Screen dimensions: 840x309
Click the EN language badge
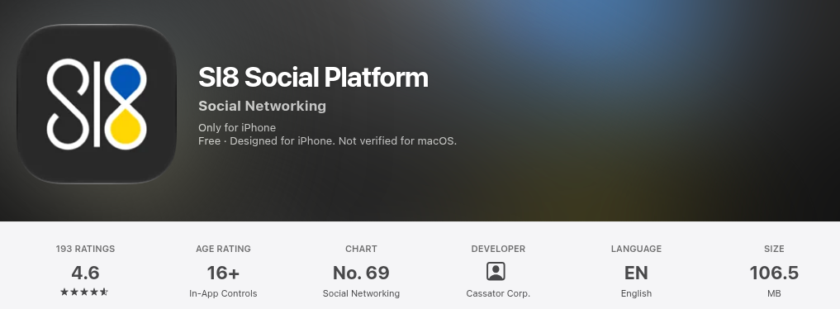(636, 273)
